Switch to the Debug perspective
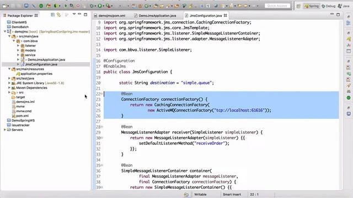Screen dimensions: 353x198 [329, 6]
